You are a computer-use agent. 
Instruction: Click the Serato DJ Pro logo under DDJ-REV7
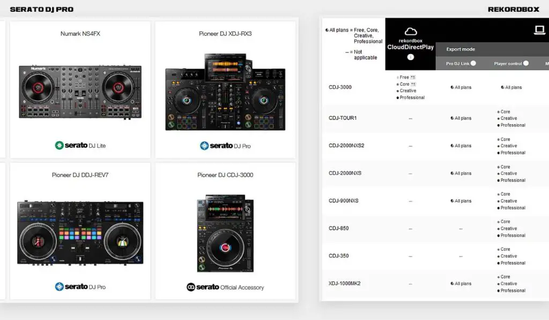80,287
